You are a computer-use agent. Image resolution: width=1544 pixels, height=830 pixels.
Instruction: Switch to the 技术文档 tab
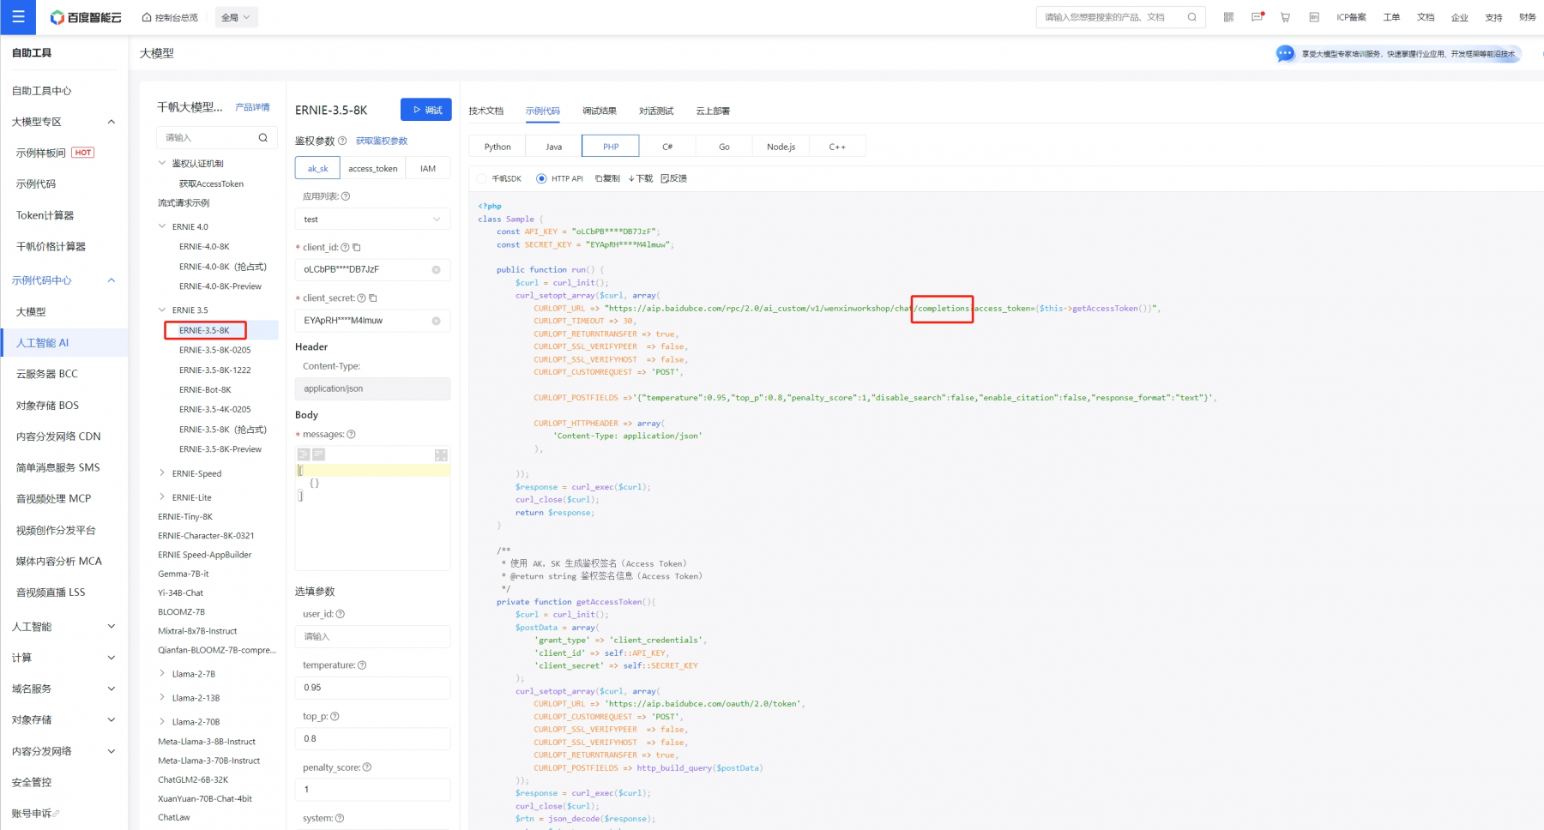tap(486, 111)
